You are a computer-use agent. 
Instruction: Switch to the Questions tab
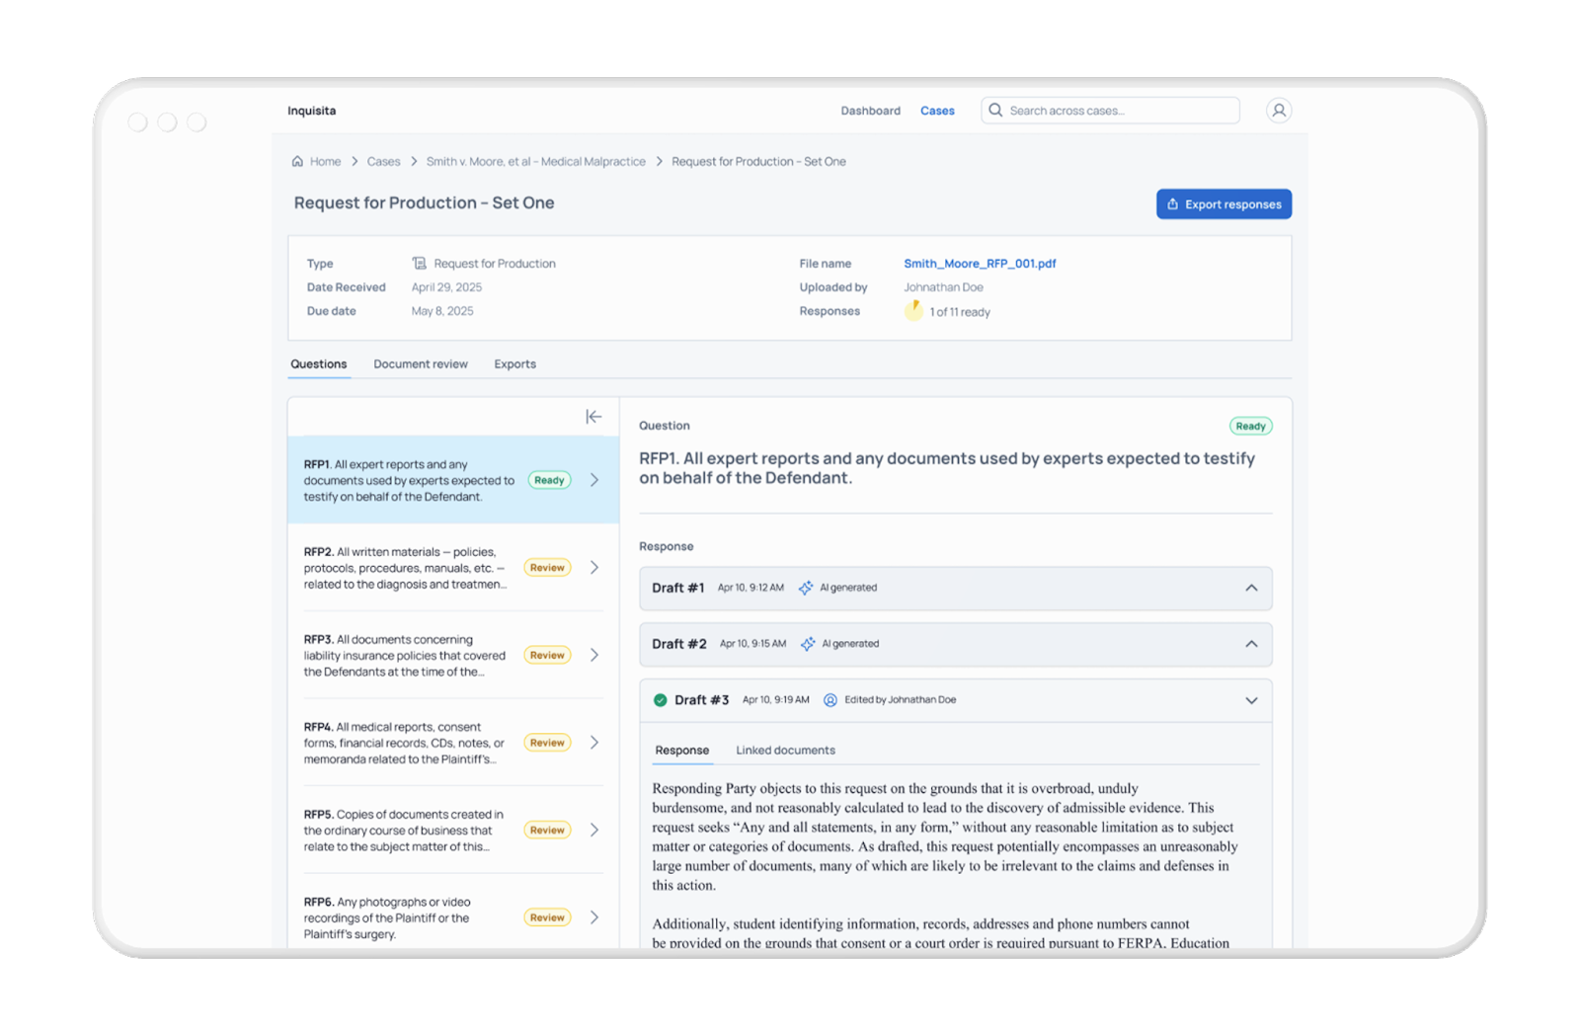[x=319, y=364]
